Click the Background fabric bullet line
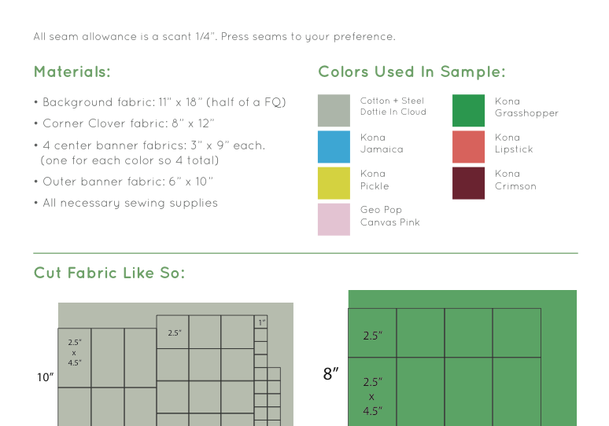Image resolution: width=609 pixels, height=426 pixels. [x=160, y=102]
